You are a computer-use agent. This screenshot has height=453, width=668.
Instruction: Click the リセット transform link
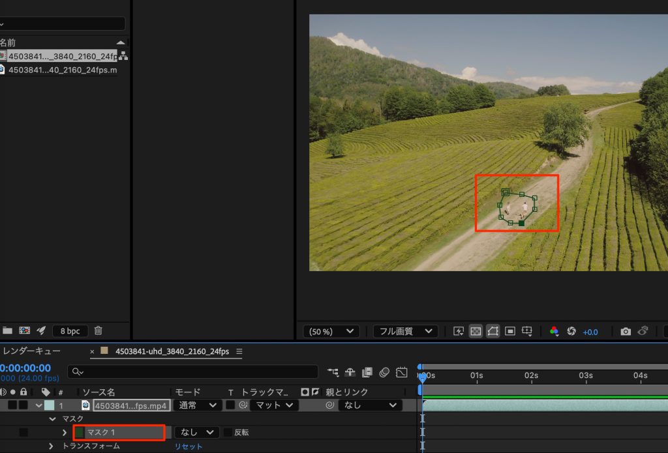point(188,446)
